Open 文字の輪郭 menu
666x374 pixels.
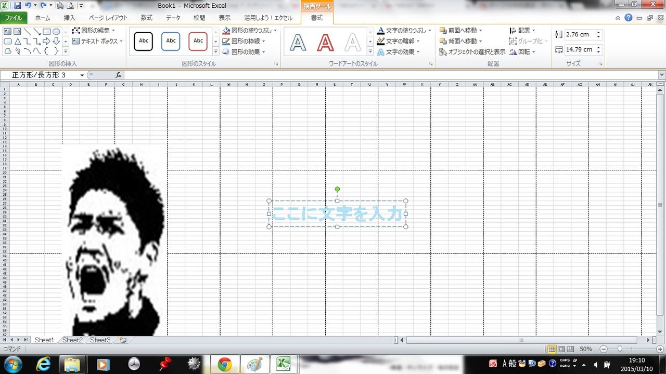click(x=398, y=41)
